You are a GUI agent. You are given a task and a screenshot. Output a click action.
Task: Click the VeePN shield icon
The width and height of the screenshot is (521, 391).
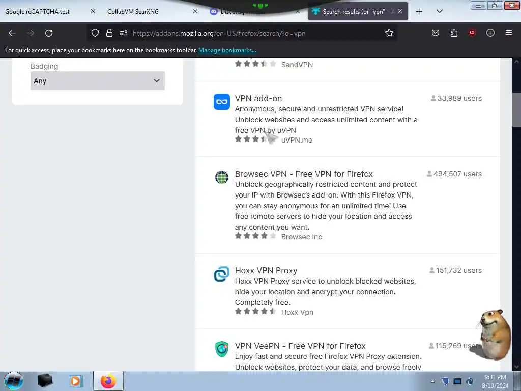pyautogui.click(x=222, y=349)
